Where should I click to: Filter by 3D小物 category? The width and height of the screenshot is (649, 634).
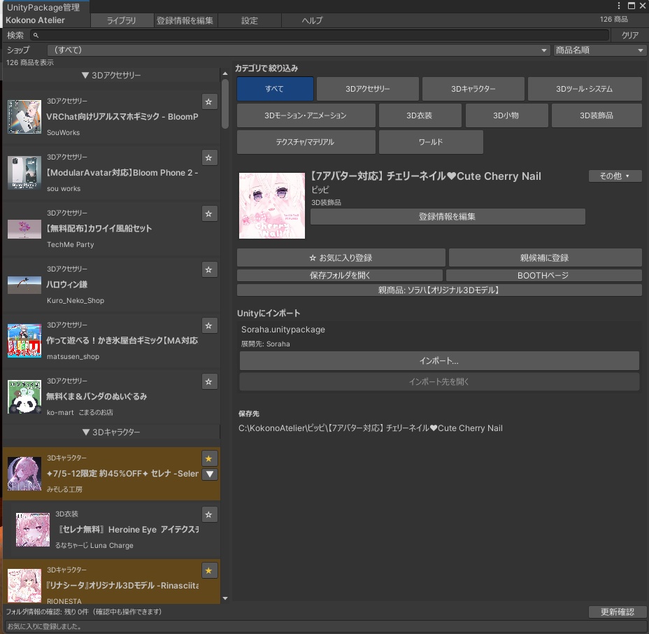click(506, 115)
